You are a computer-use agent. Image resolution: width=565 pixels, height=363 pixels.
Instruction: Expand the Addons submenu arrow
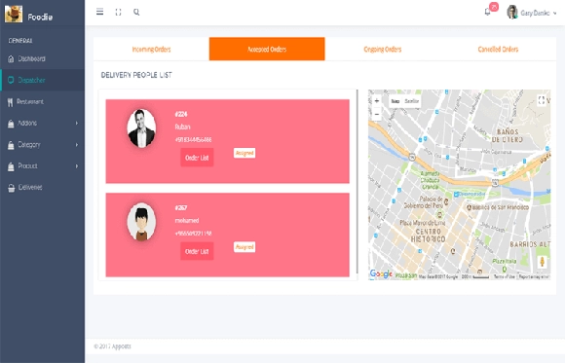76,124
